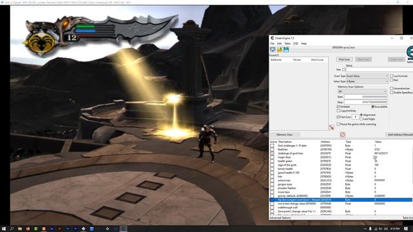Click the Cheat Engine settings logo

click(x=410, y=53)
